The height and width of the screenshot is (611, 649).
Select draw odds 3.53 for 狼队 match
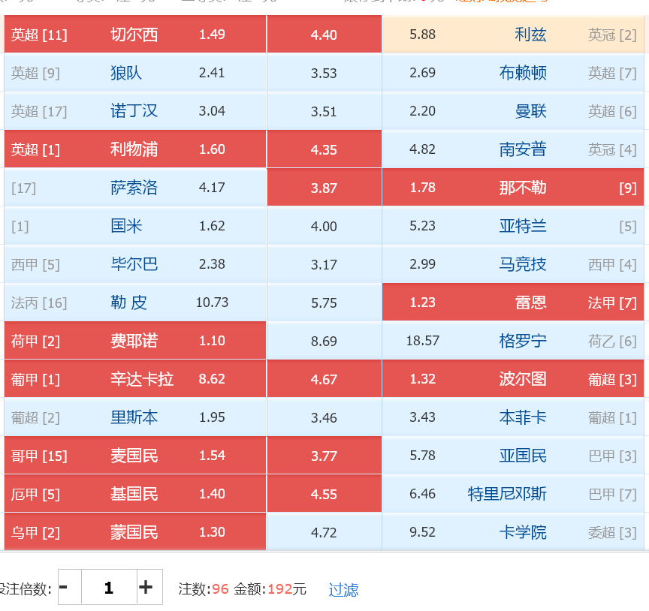coord(324,73)
